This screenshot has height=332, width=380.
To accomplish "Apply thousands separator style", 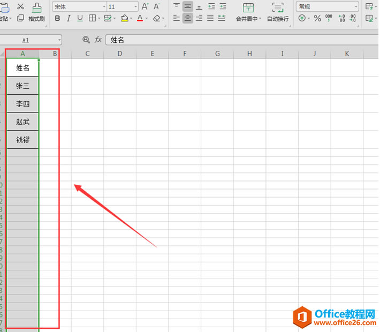I will tap(329, 18).
